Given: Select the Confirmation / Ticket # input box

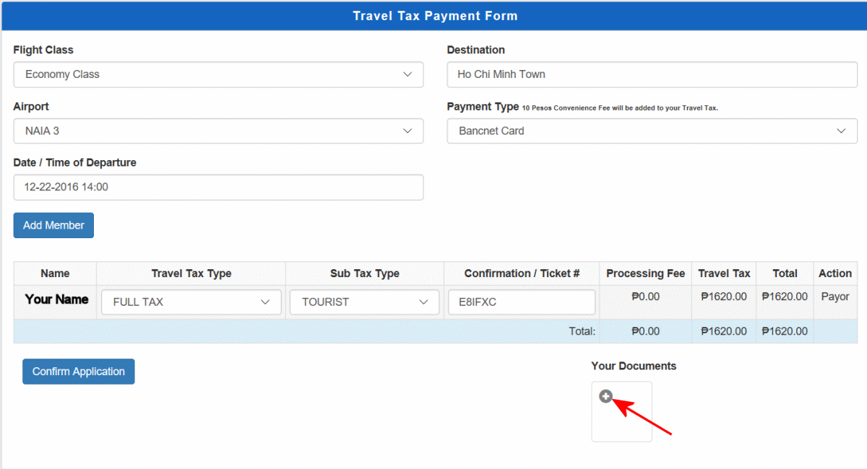Looking at the screenshot, I should 521,302.
